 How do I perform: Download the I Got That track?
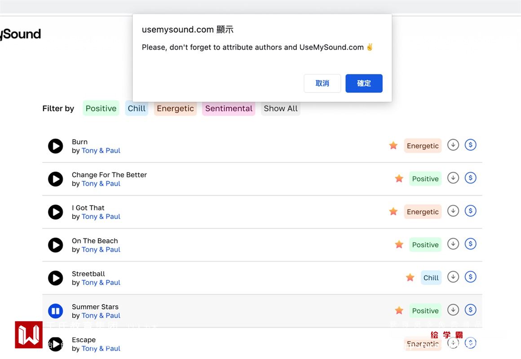[453, 211]
